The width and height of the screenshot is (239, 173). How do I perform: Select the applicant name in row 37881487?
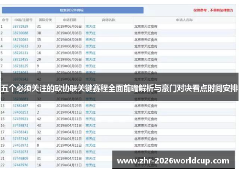tap(146, 106)
